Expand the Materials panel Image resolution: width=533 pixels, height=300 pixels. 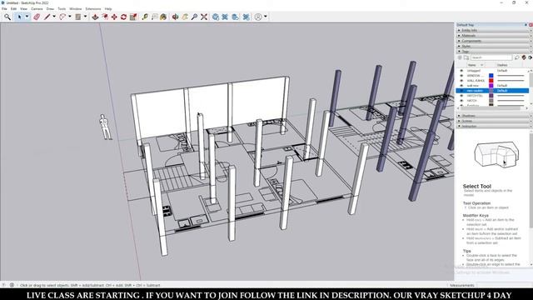pos(494,35)
